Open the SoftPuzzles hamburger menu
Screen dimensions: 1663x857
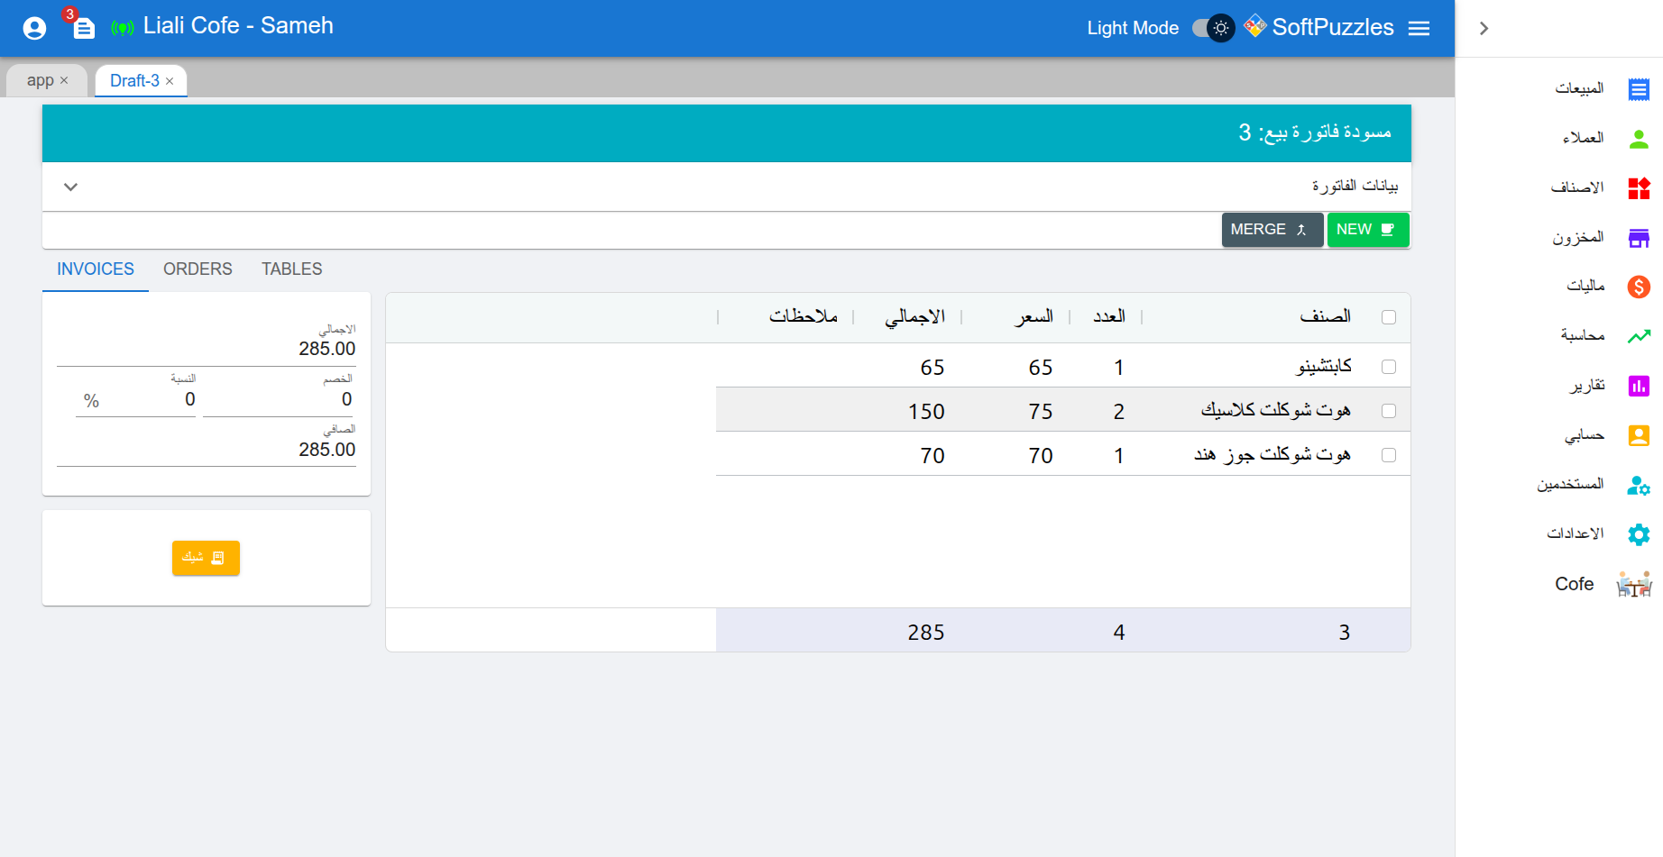click(1419, 28)
